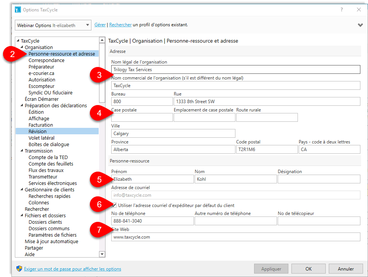Collapse Préparation des déclarations node
The width and height of the screenshot is (368, 277).
tap(22, 105)
